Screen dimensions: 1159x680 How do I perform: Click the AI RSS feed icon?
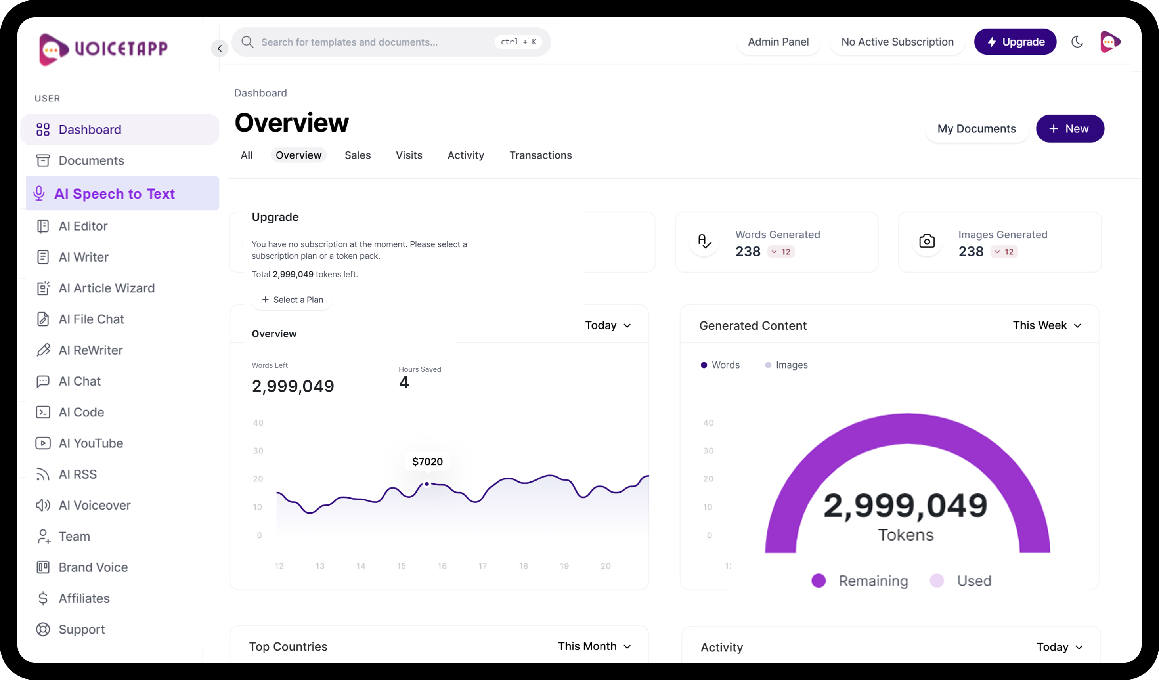(43, 474)
